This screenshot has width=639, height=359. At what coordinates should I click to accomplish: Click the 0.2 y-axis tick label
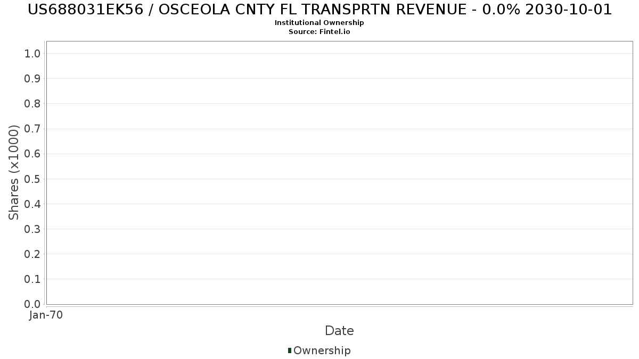tap(32, 254)
